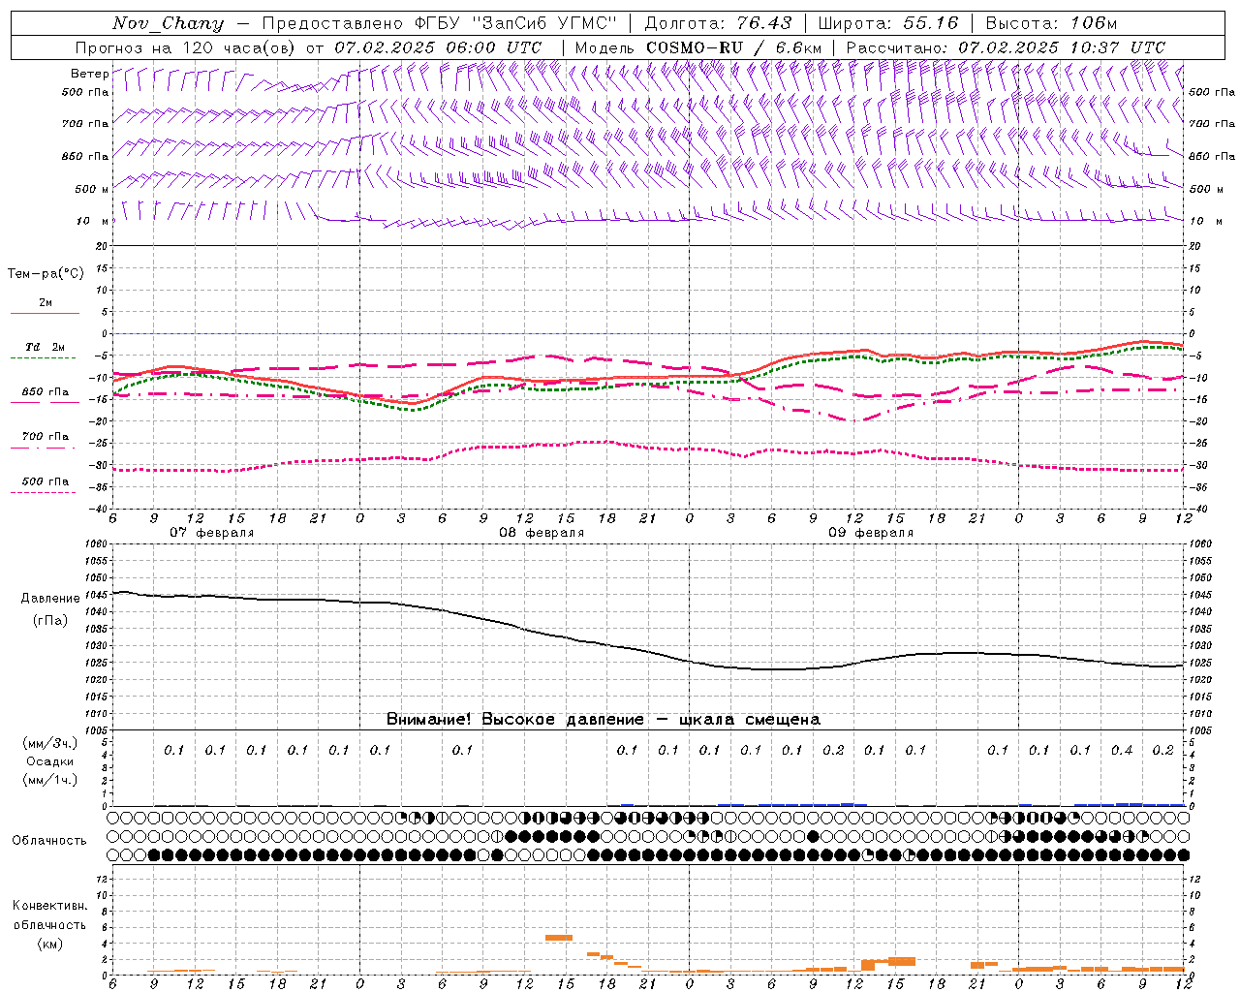Click the "0.4" precipitation value
The height and width of the screenshot is (992, 1240).
tap(1122, 750)
